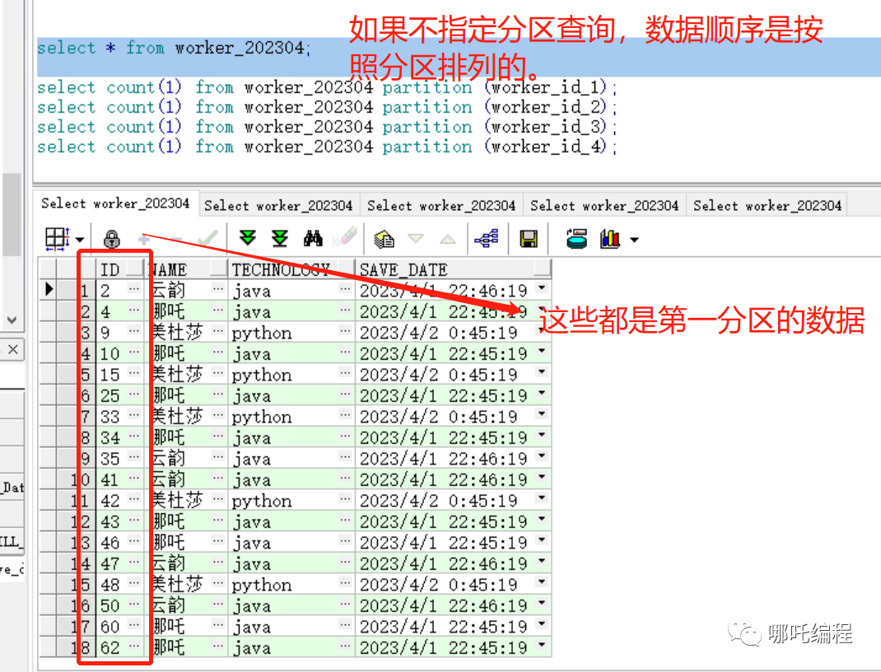Switch to the first Select worker_202304 tab

coord(115,203)
